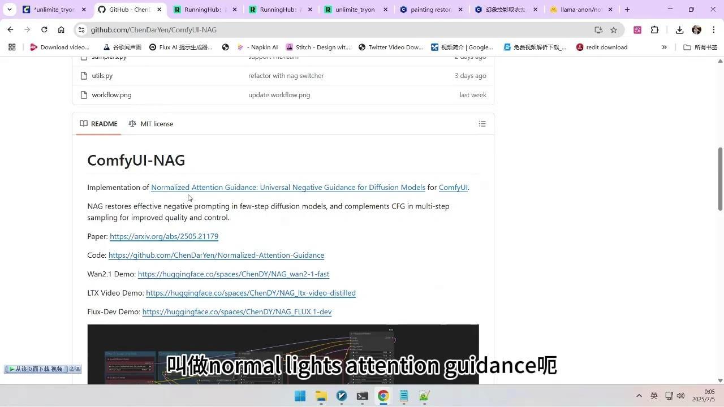This screenshot has height=407, width=724.
Task: Select the README tab
Action: (x=98, y=124)
